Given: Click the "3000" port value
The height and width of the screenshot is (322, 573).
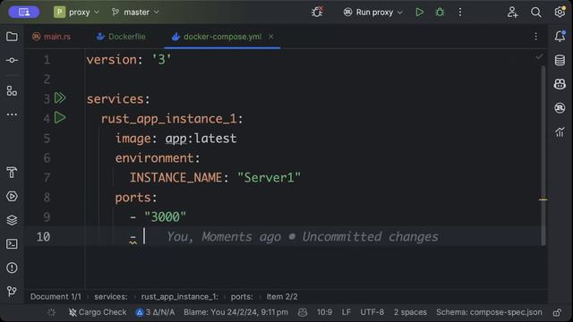Looking at the screenshot, I should [x=165, y=216].
